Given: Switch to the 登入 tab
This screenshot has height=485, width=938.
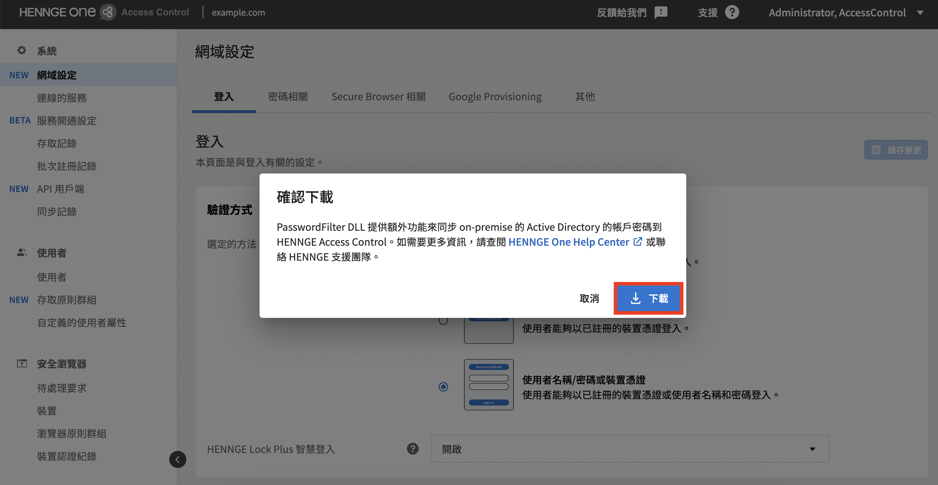Looking at the screenshot, I should [224, 96].
